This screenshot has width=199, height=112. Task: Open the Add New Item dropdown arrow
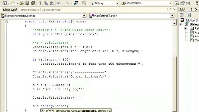[17, 3]
